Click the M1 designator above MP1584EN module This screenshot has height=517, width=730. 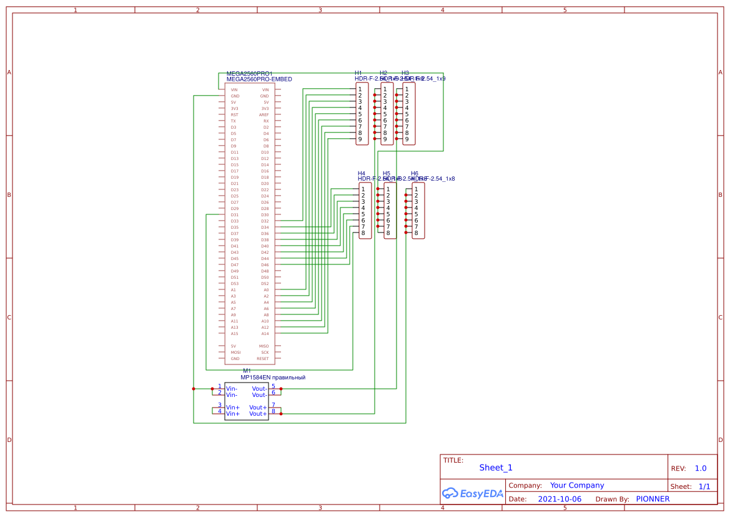[247, 371]
